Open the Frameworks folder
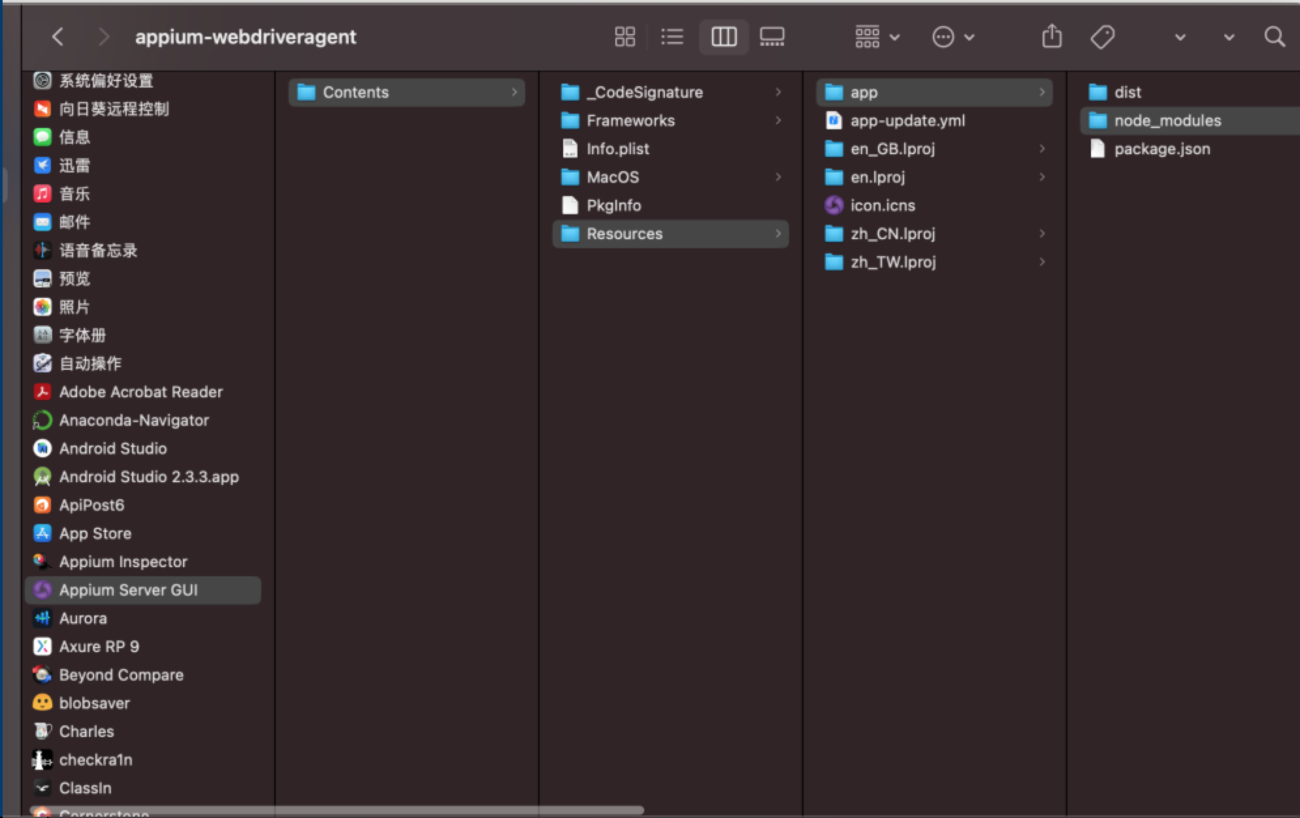1300x818 pixels. pyautogui.click(x=671, y=120)
